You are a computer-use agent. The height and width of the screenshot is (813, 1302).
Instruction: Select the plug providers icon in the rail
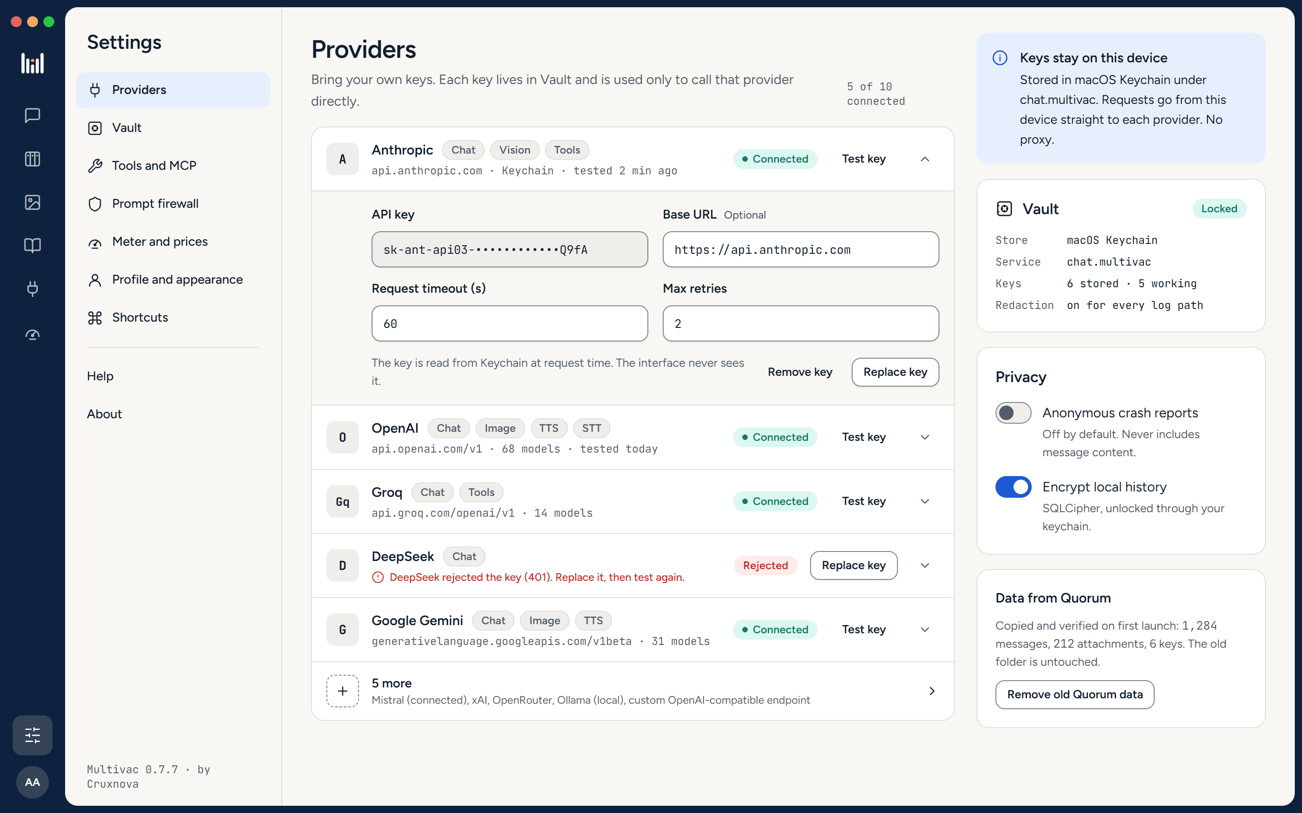(x=32, y=289)
